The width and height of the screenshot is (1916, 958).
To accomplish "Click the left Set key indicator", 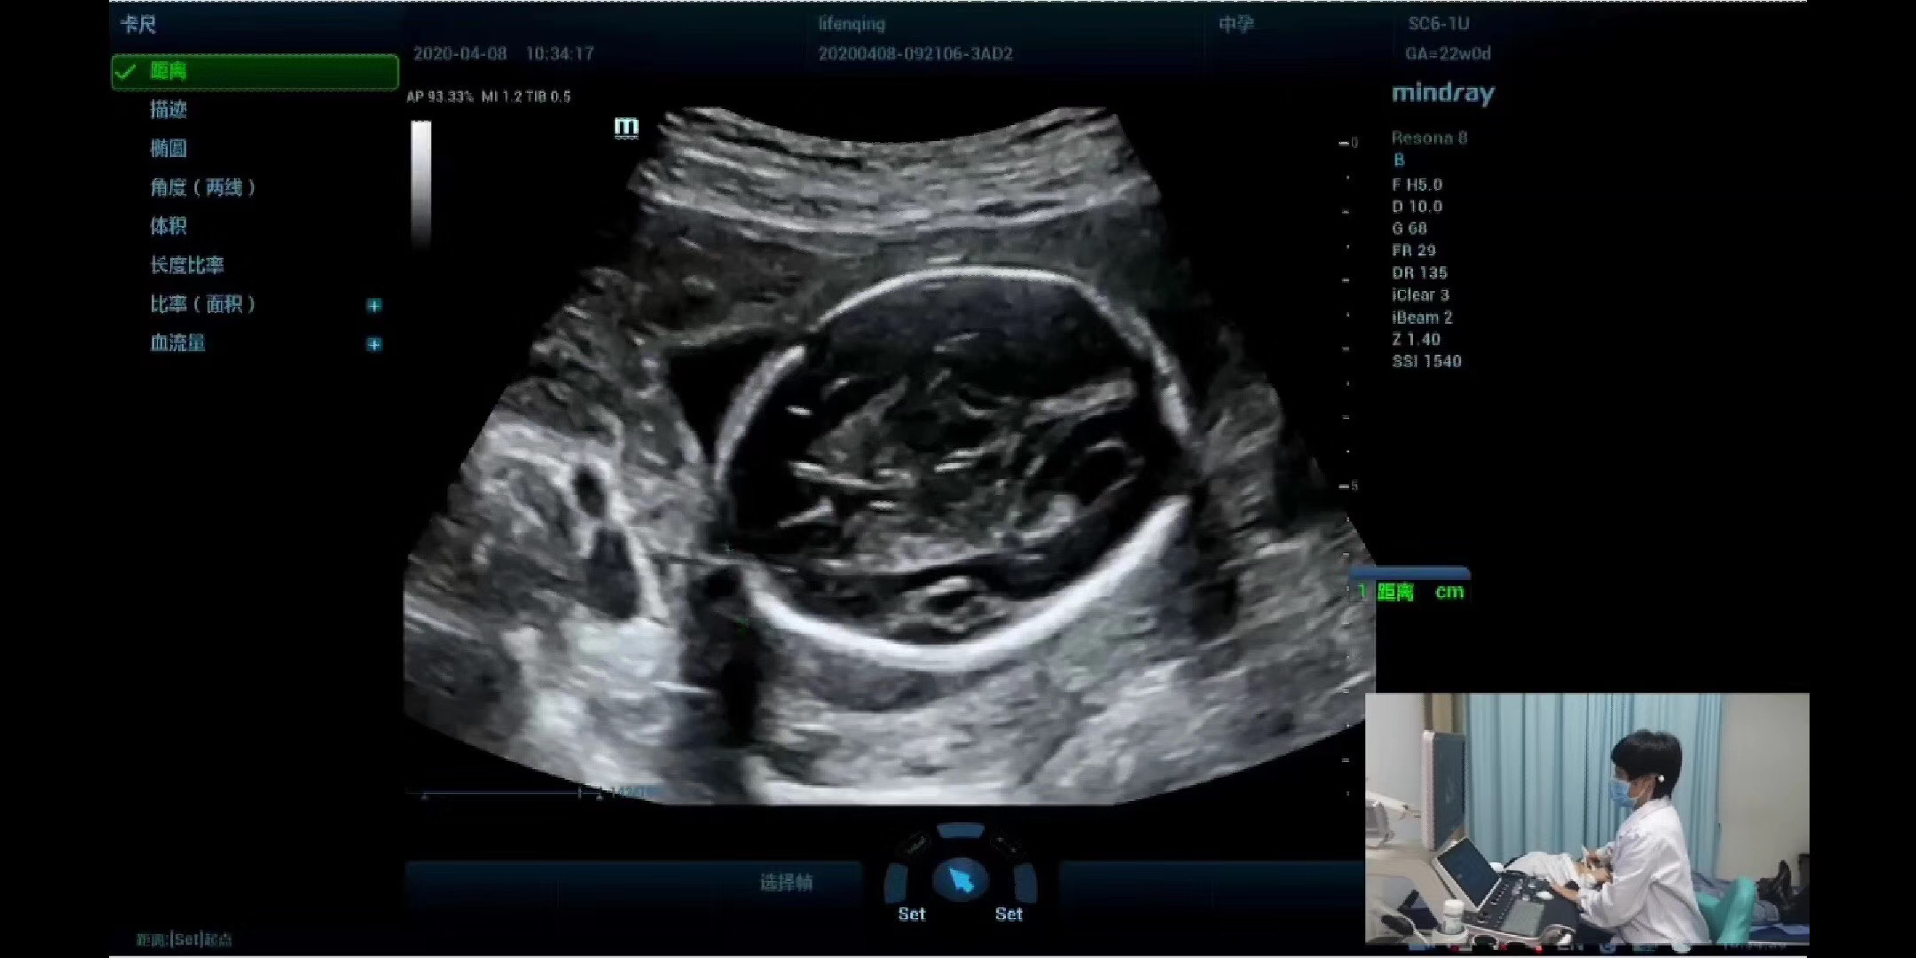I will (911, 914).
